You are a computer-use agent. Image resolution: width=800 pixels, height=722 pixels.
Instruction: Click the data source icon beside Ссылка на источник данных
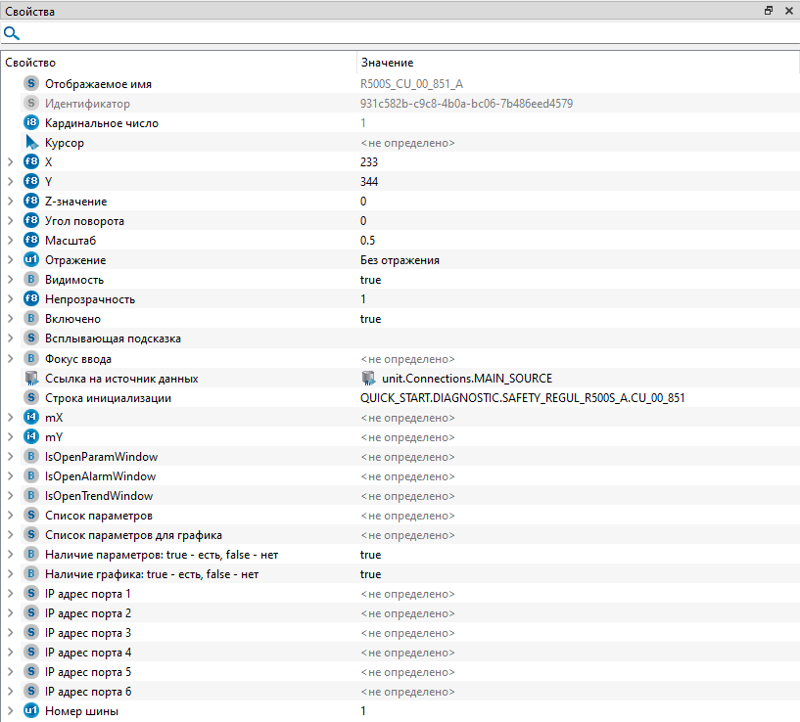[x=31, y=379]
